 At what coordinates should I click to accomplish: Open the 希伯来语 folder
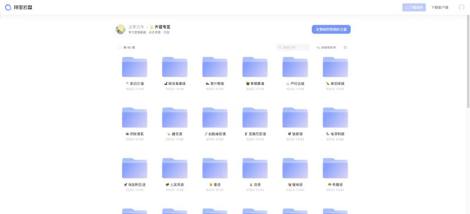pyautogui.click(x=335, y=67)
